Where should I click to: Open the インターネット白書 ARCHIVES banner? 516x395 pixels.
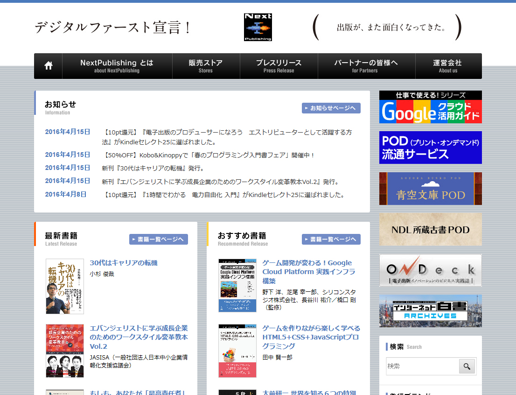(431, 311)
